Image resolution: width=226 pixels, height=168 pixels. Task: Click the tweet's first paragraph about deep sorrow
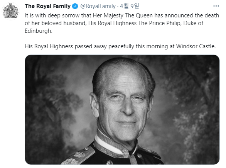[122, 23]
